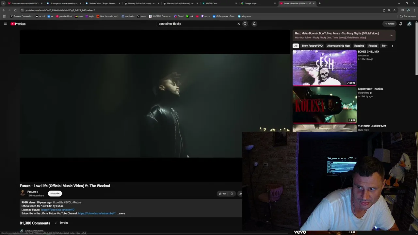Viewport: 418px width, 235px height.
Task: Subscribe to the Future channel
Action: (x=55, y=194)
